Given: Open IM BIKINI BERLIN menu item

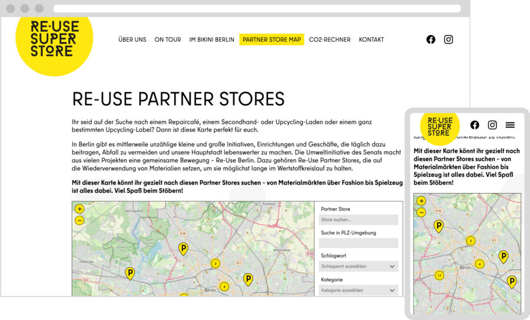Looking at the screenshot, I should point(211,39).
